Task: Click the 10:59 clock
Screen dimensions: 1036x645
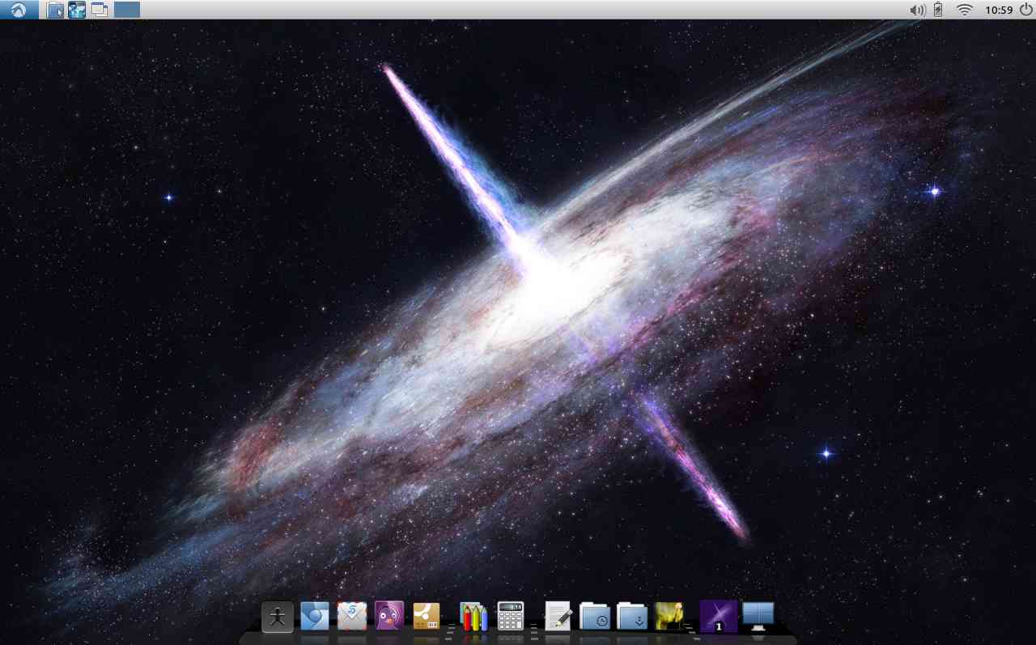Action: 999,10
